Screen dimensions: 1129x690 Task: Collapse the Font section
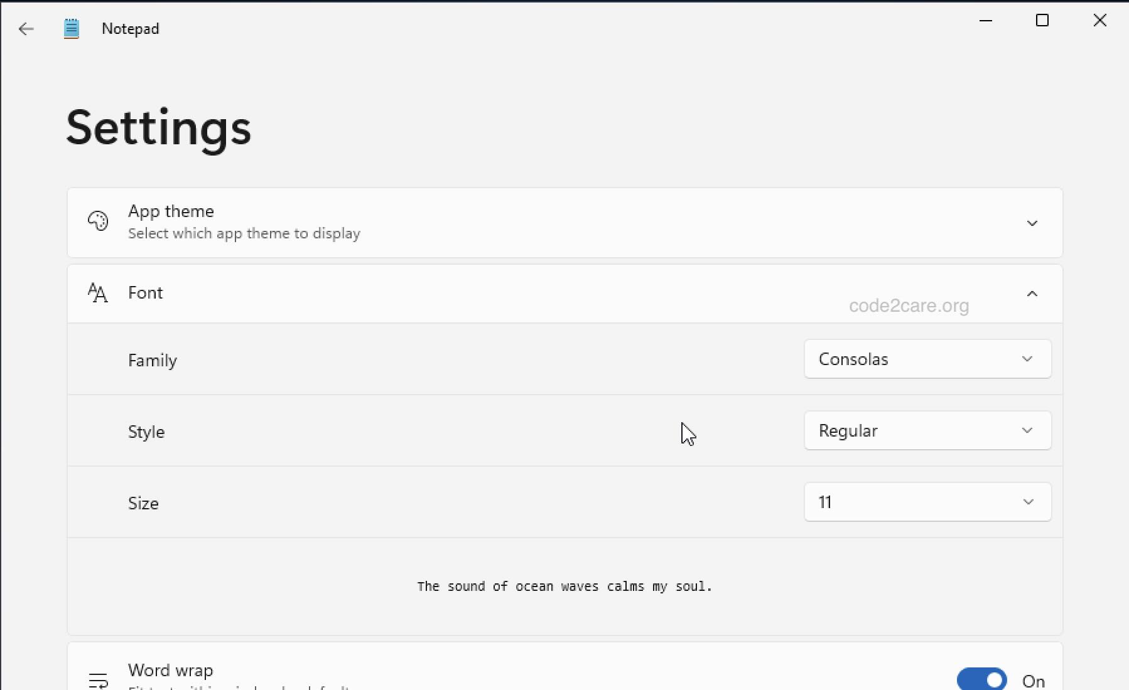click(1032, 294)
